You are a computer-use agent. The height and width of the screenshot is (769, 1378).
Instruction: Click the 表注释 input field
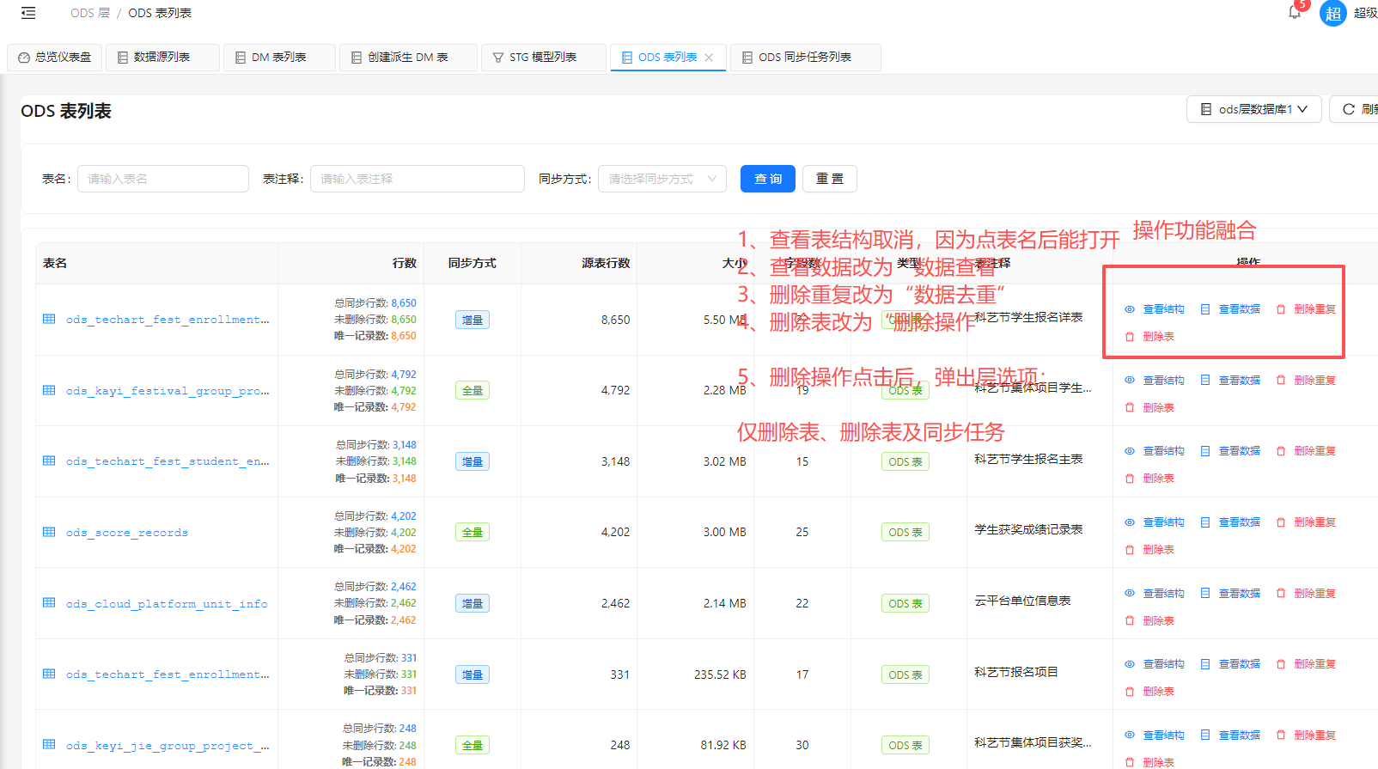point(417,179)
